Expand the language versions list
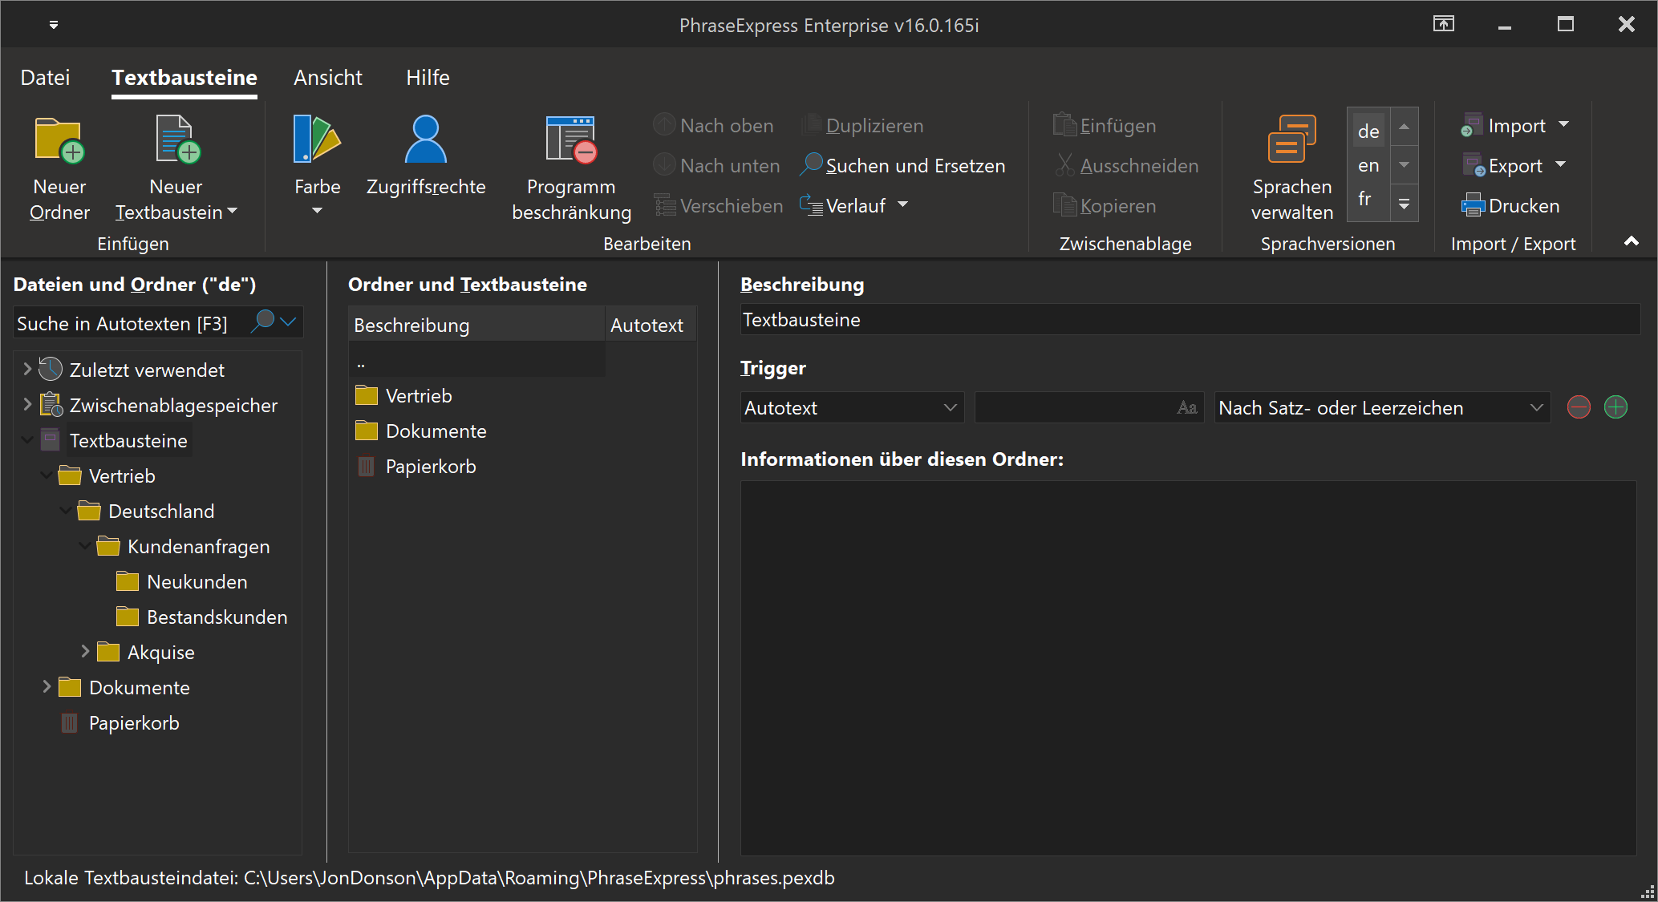 pyautogui.click(x=1404, y=204)
